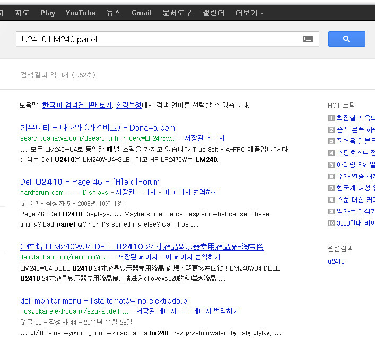Open hot topic 7 한국계 여성 link
This screenshot has height=338, width=375.
point(355,188)
